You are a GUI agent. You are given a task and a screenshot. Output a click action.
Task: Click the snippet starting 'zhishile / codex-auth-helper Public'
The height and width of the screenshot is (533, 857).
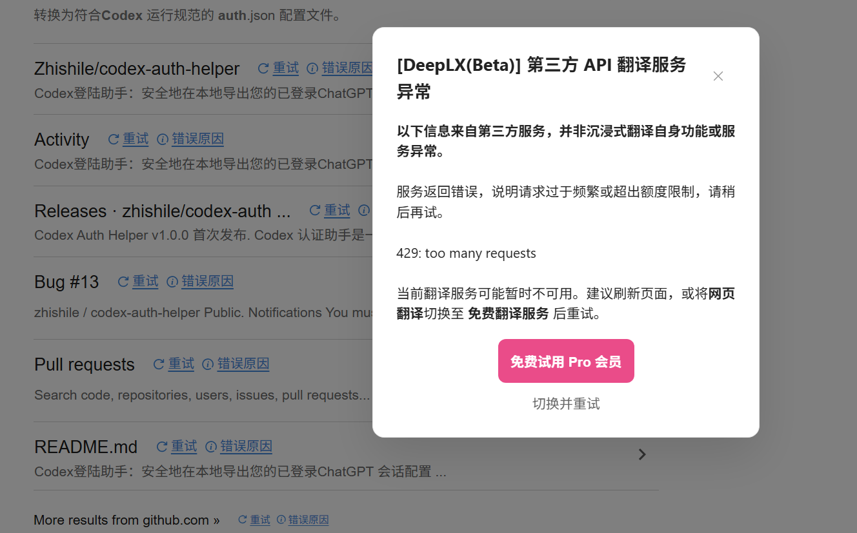tap(203, 313)
